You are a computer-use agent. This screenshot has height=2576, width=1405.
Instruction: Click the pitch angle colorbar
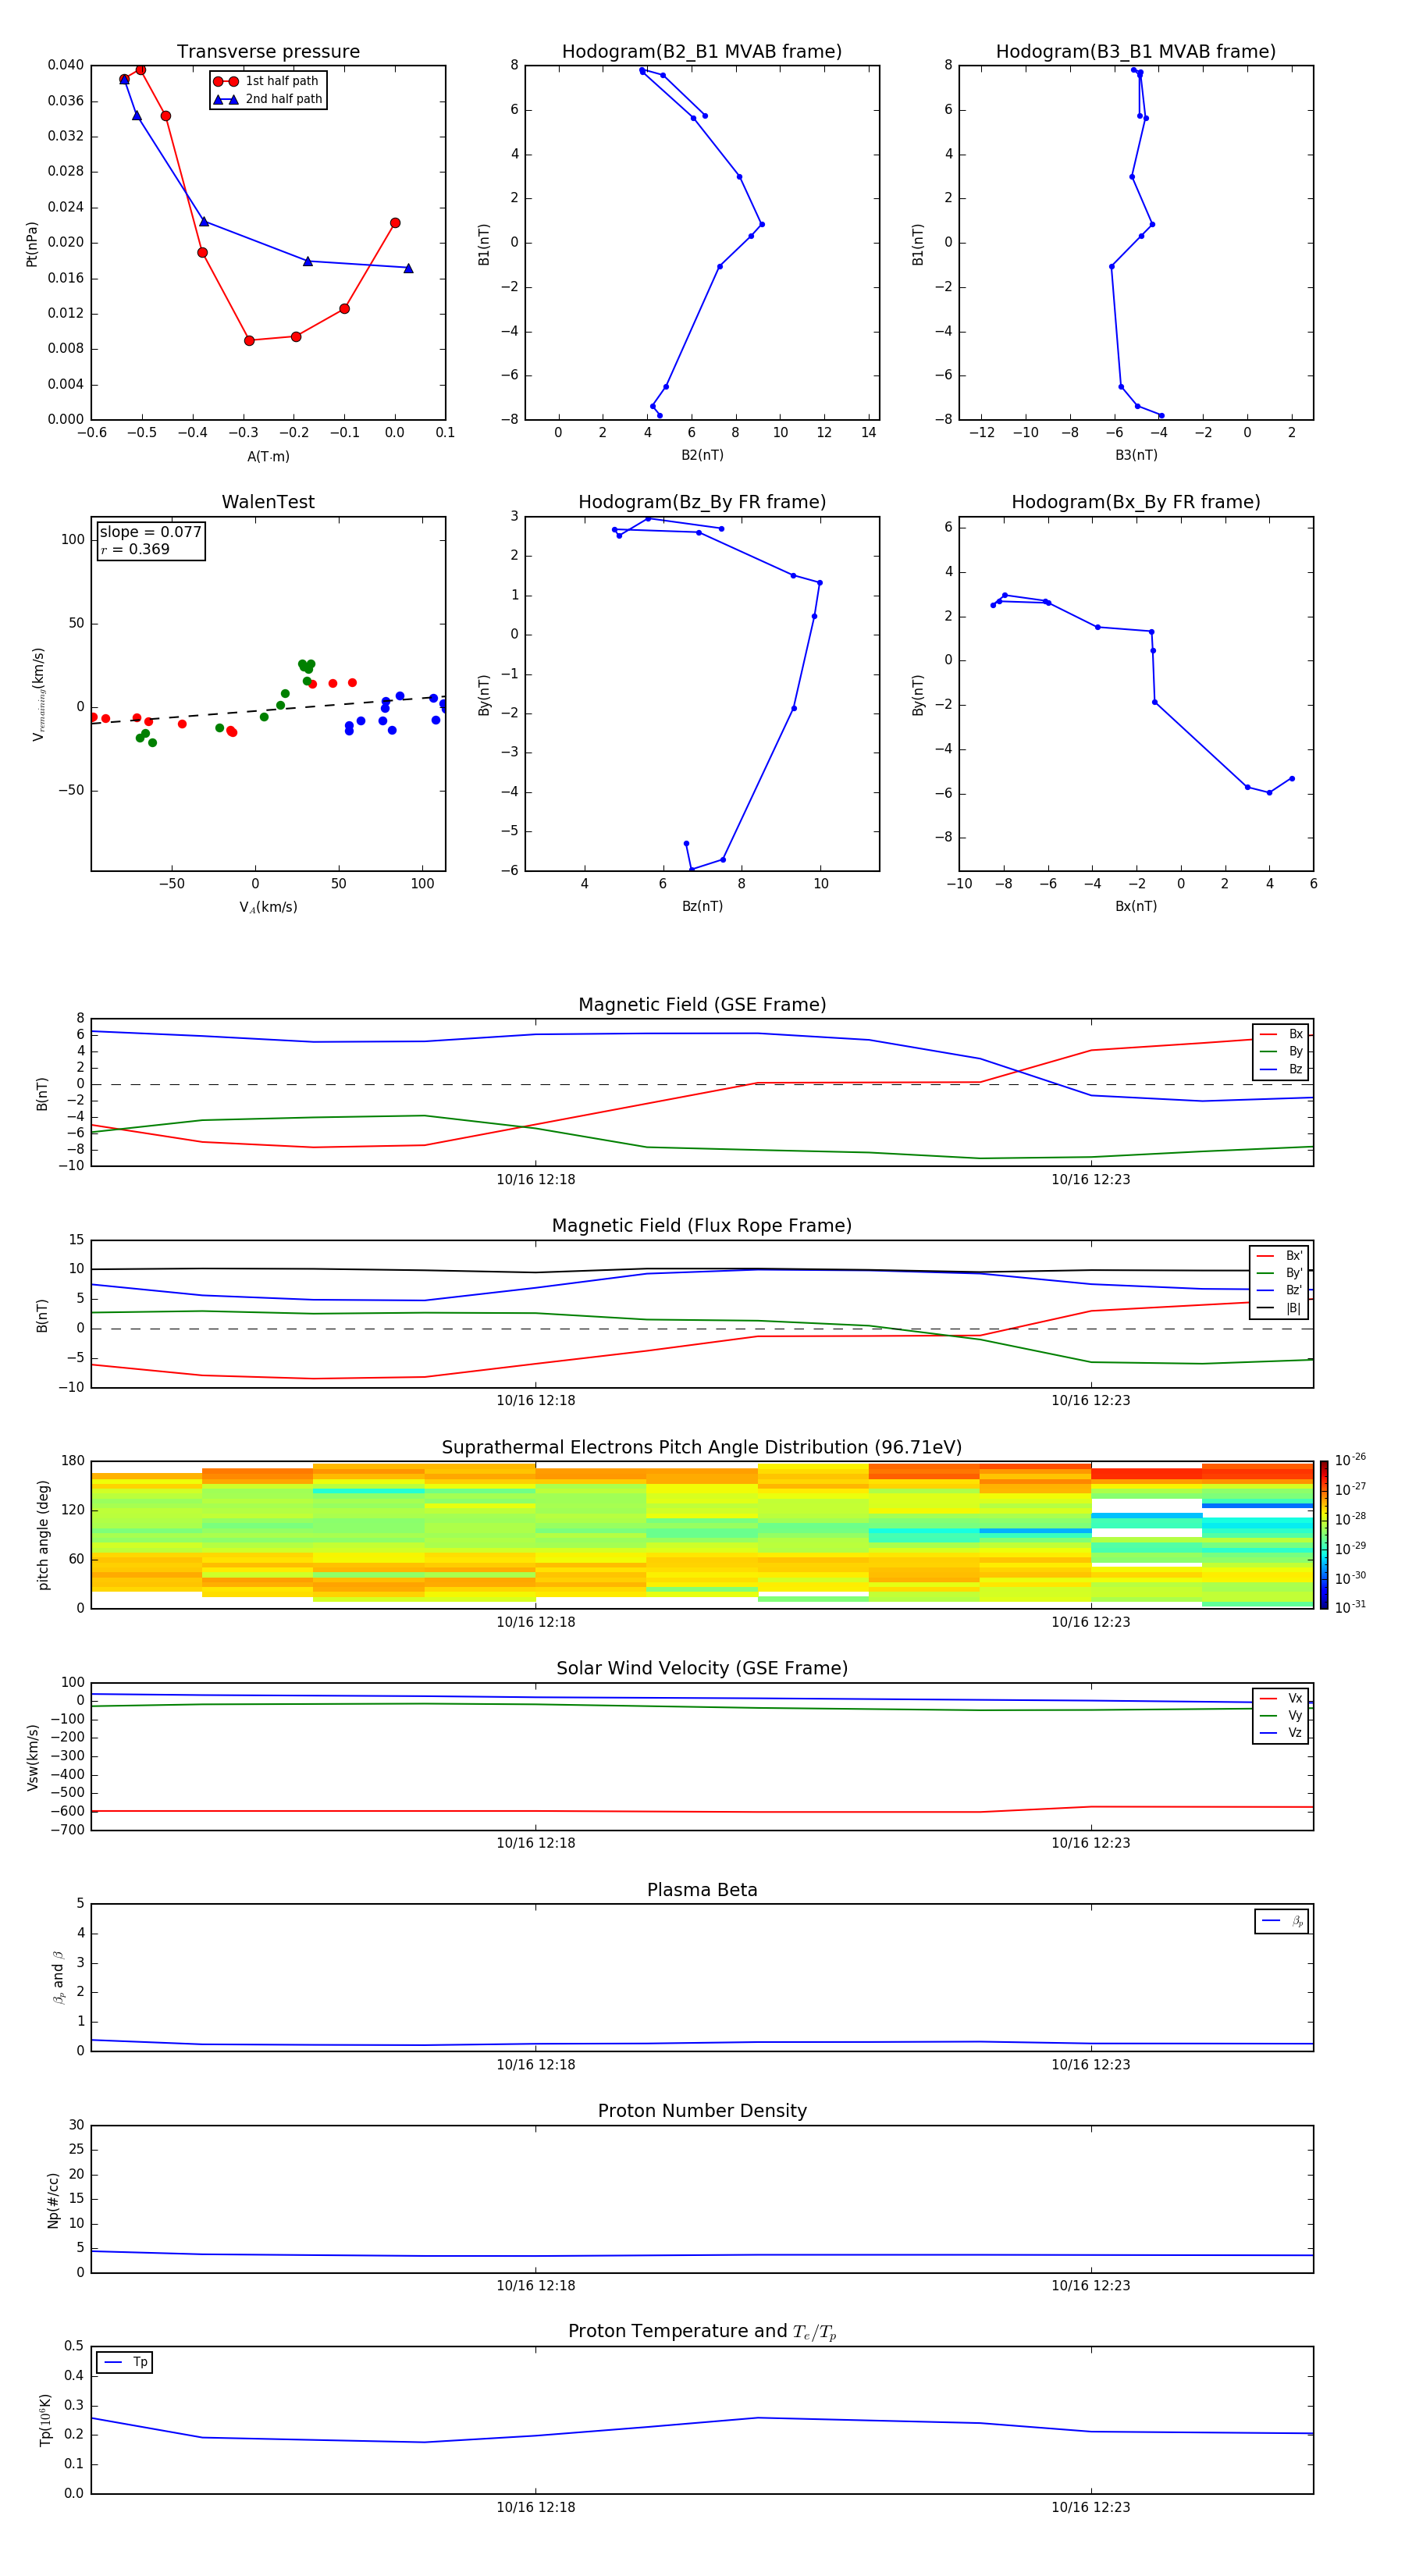point(1324,1534)
